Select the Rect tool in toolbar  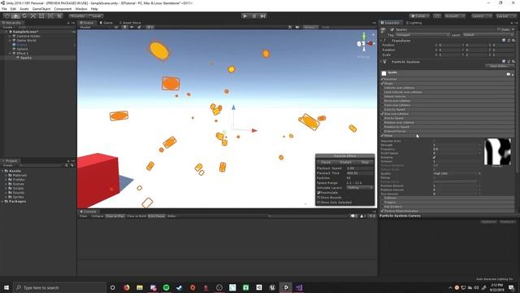coord(41,16)
